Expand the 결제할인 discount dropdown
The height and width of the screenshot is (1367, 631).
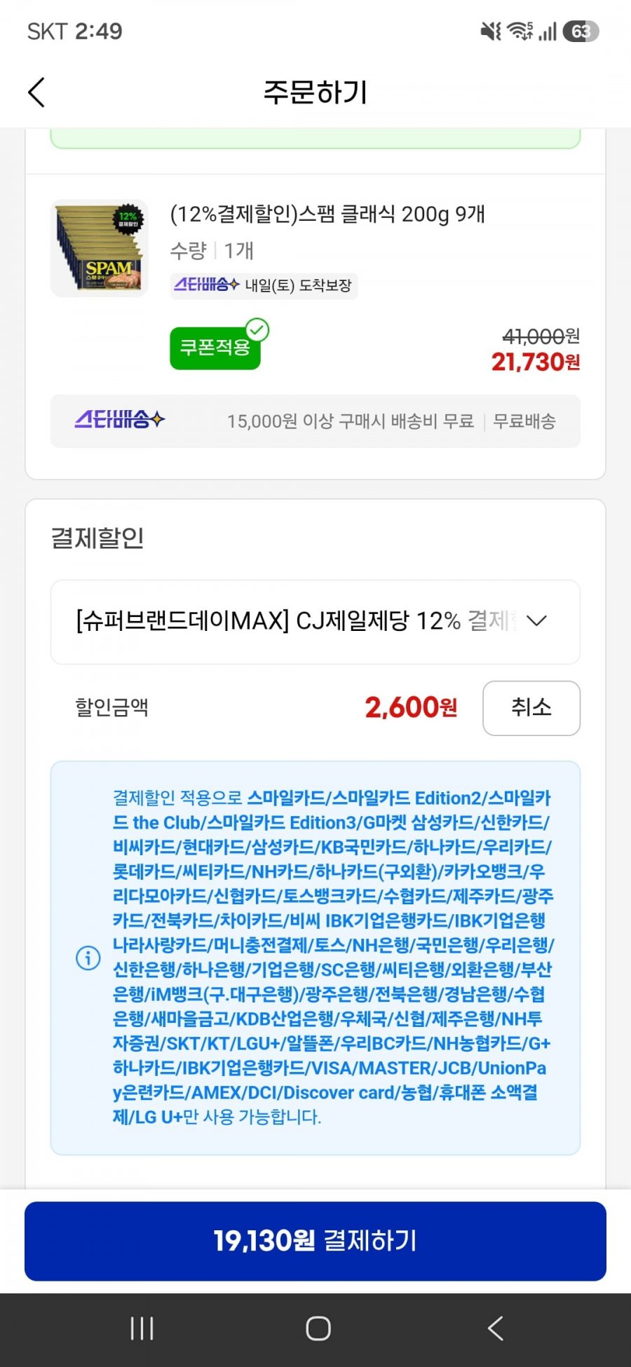pos(315,622)
